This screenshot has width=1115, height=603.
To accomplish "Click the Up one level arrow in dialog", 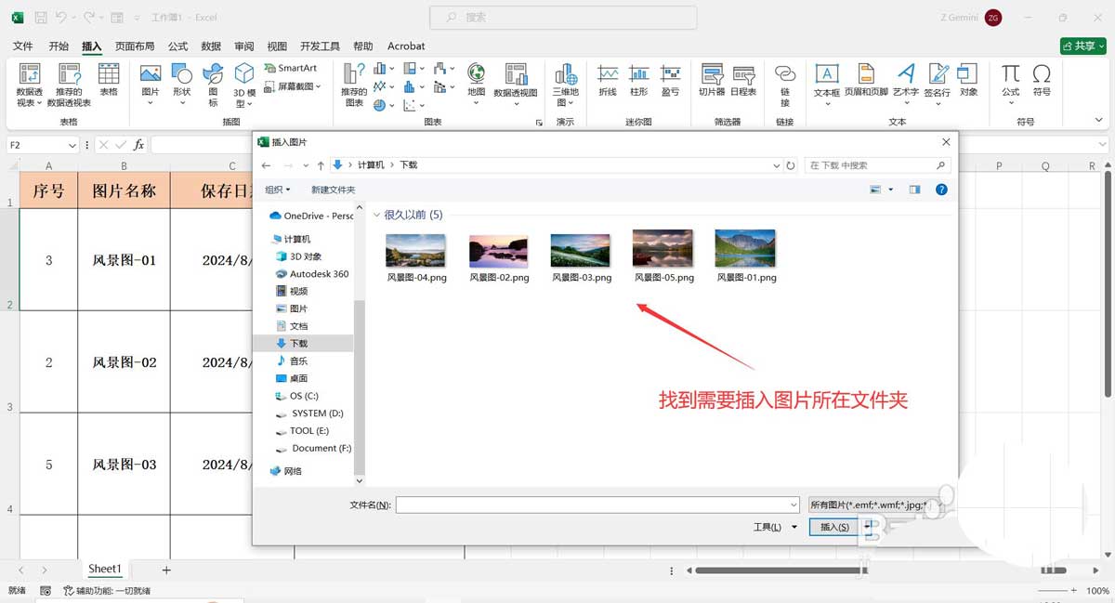I will pyautogui.click(x=321, y=165).
